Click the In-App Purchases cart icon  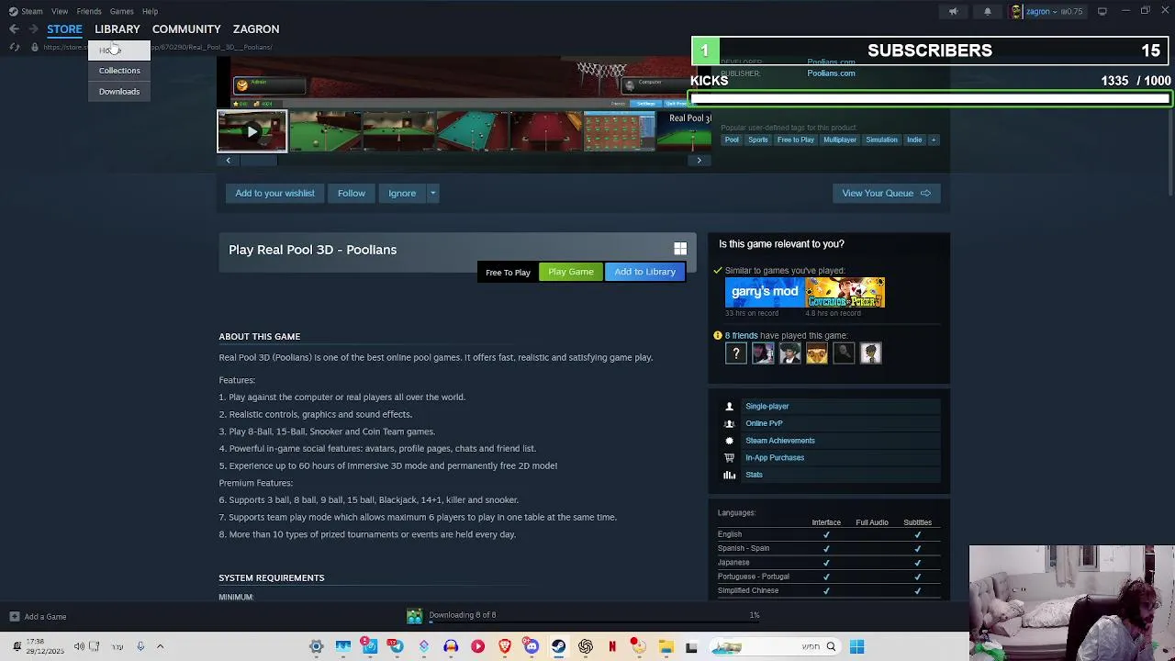[730, 457]
